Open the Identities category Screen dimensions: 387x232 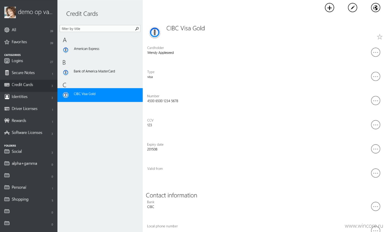pos(28,97)
